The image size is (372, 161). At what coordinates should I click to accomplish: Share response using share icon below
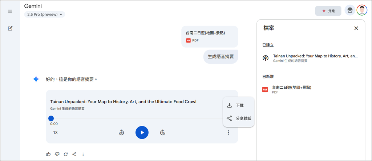[74, 154]
